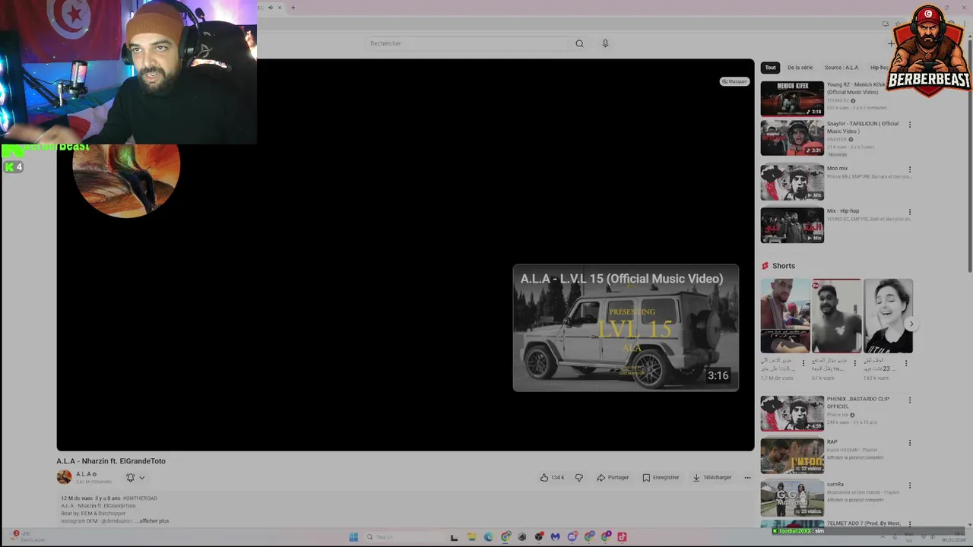This screenshot has height=547, width=973.
Task: Select the De la série filter chip
Action: coord(800,68)
